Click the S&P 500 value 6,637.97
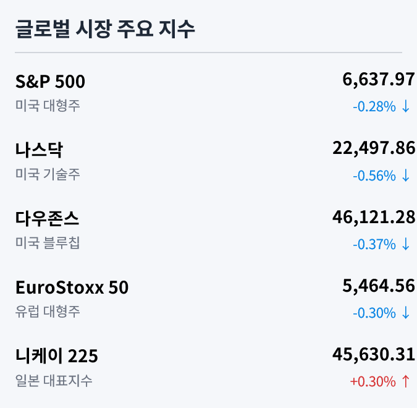Viewport: 417px width, 408px height. tap(378, 80)
